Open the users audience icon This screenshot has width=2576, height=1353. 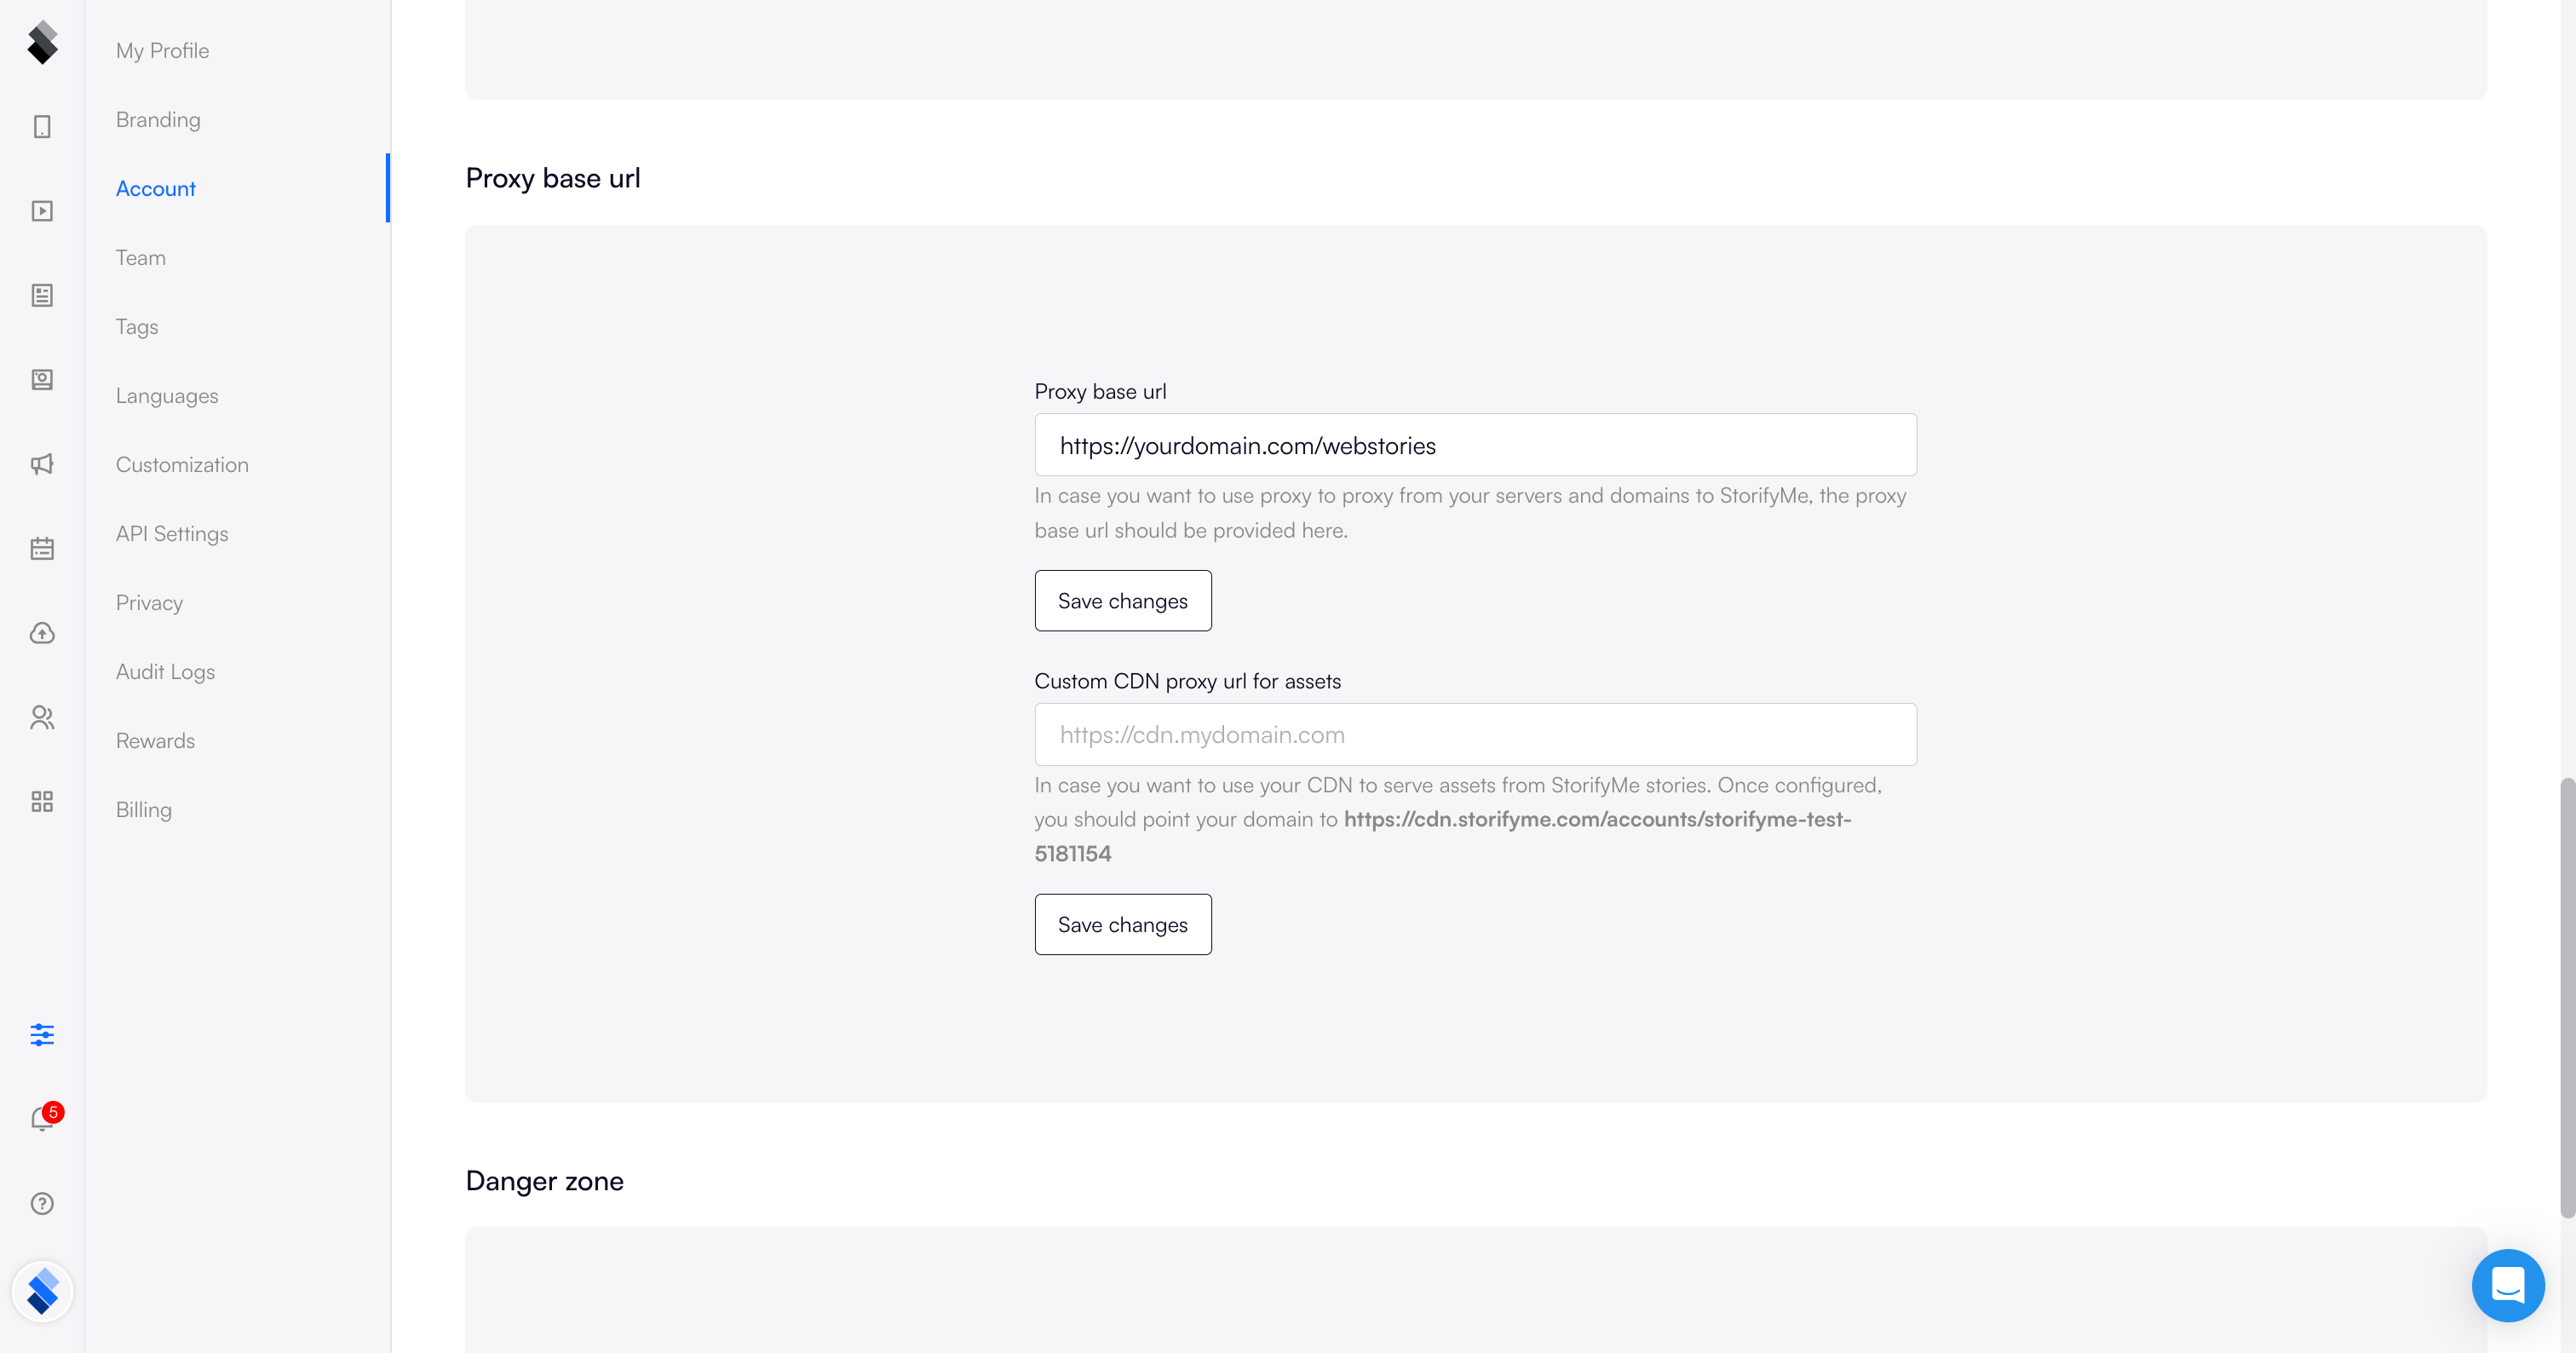click(x=42, y=717)
